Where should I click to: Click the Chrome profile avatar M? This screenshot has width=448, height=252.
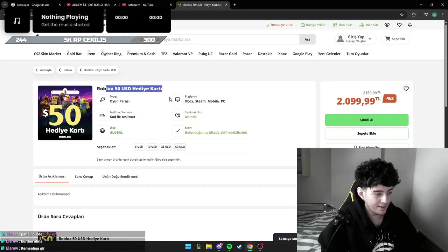pyautogui.click(x=434, y=15)
